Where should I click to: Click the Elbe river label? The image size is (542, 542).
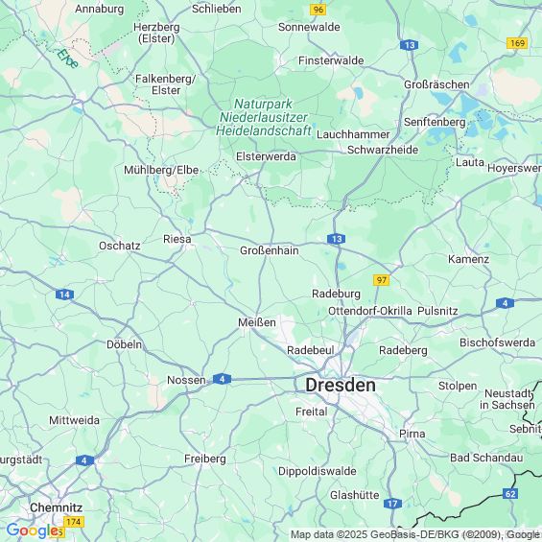(x=68, y=59)
